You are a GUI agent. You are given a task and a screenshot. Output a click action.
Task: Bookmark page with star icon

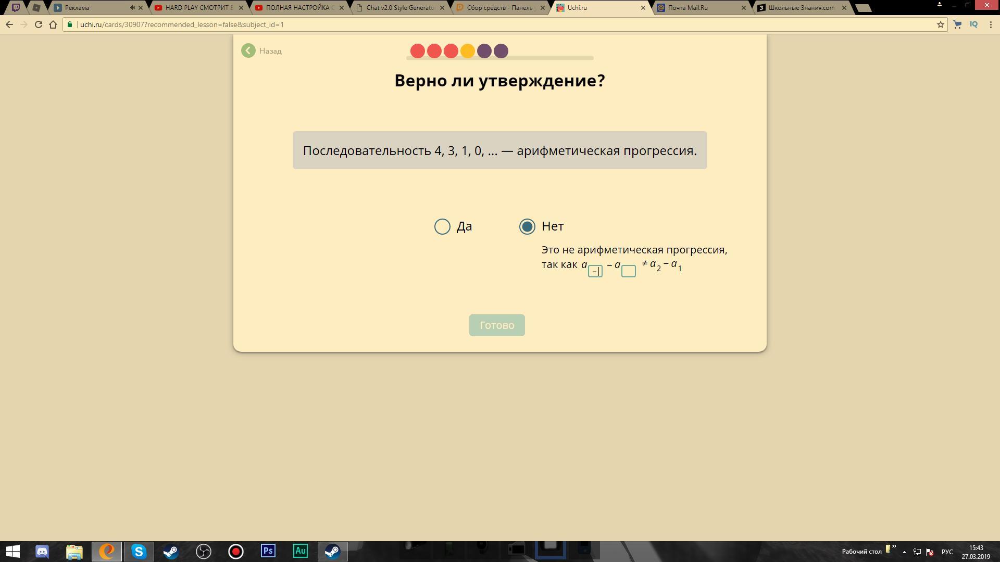tap(941, 24)
